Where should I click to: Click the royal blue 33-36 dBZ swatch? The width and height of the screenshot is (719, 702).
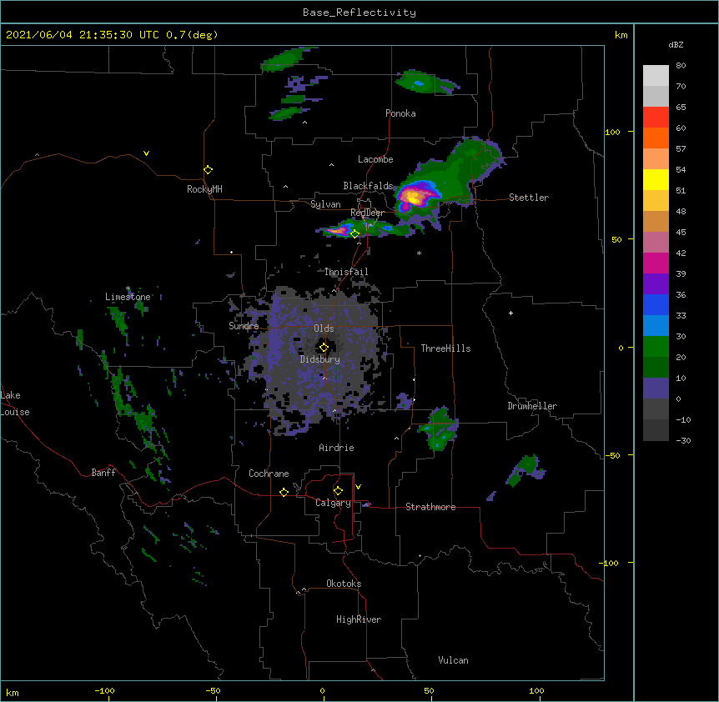click(x=656, y=304)
